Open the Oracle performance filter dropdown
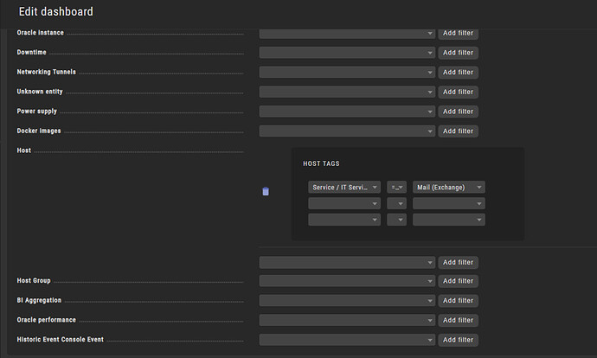Viewport: 597px width, 358px height. coord(347,320)
